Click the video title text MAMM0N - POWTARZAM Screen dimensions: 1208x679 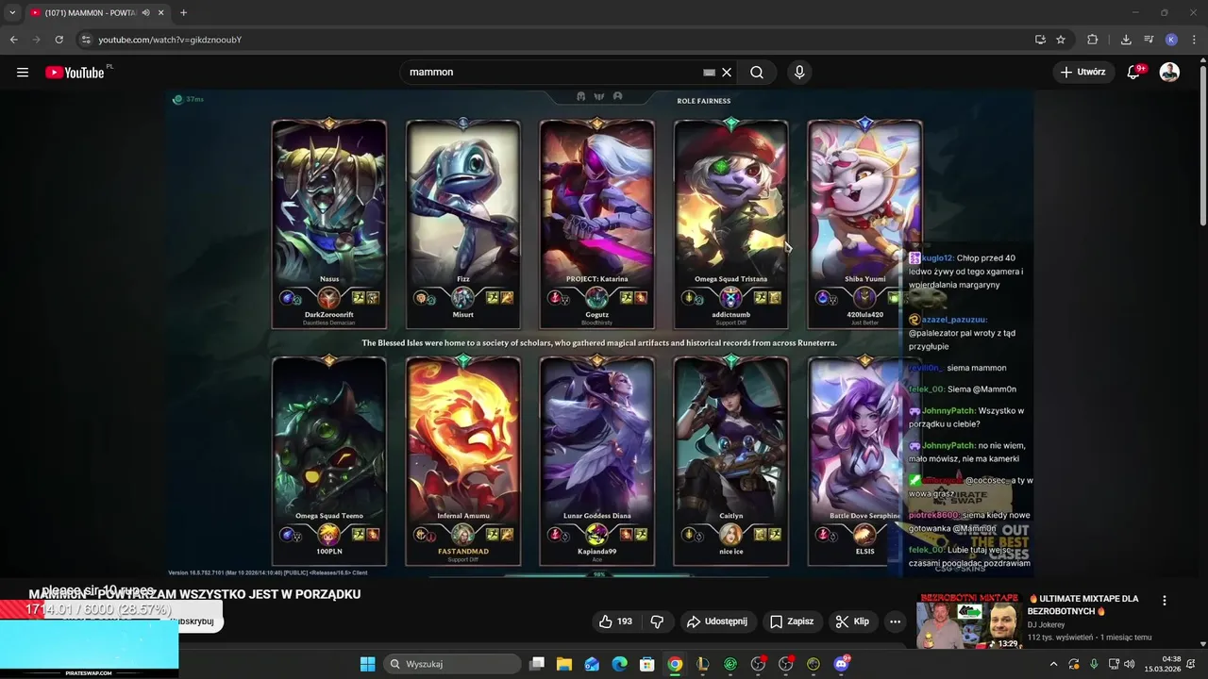coord(194,594)
